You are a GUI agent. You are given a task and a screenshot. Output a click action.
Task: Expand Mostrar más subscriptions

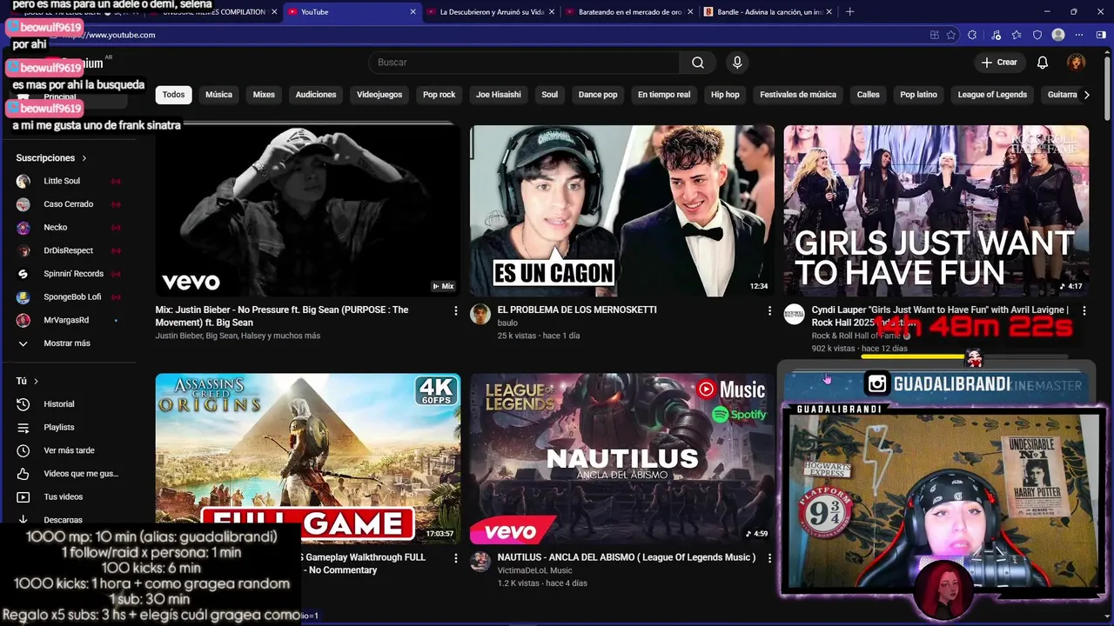pyautogui.click(x=68, y=343)
